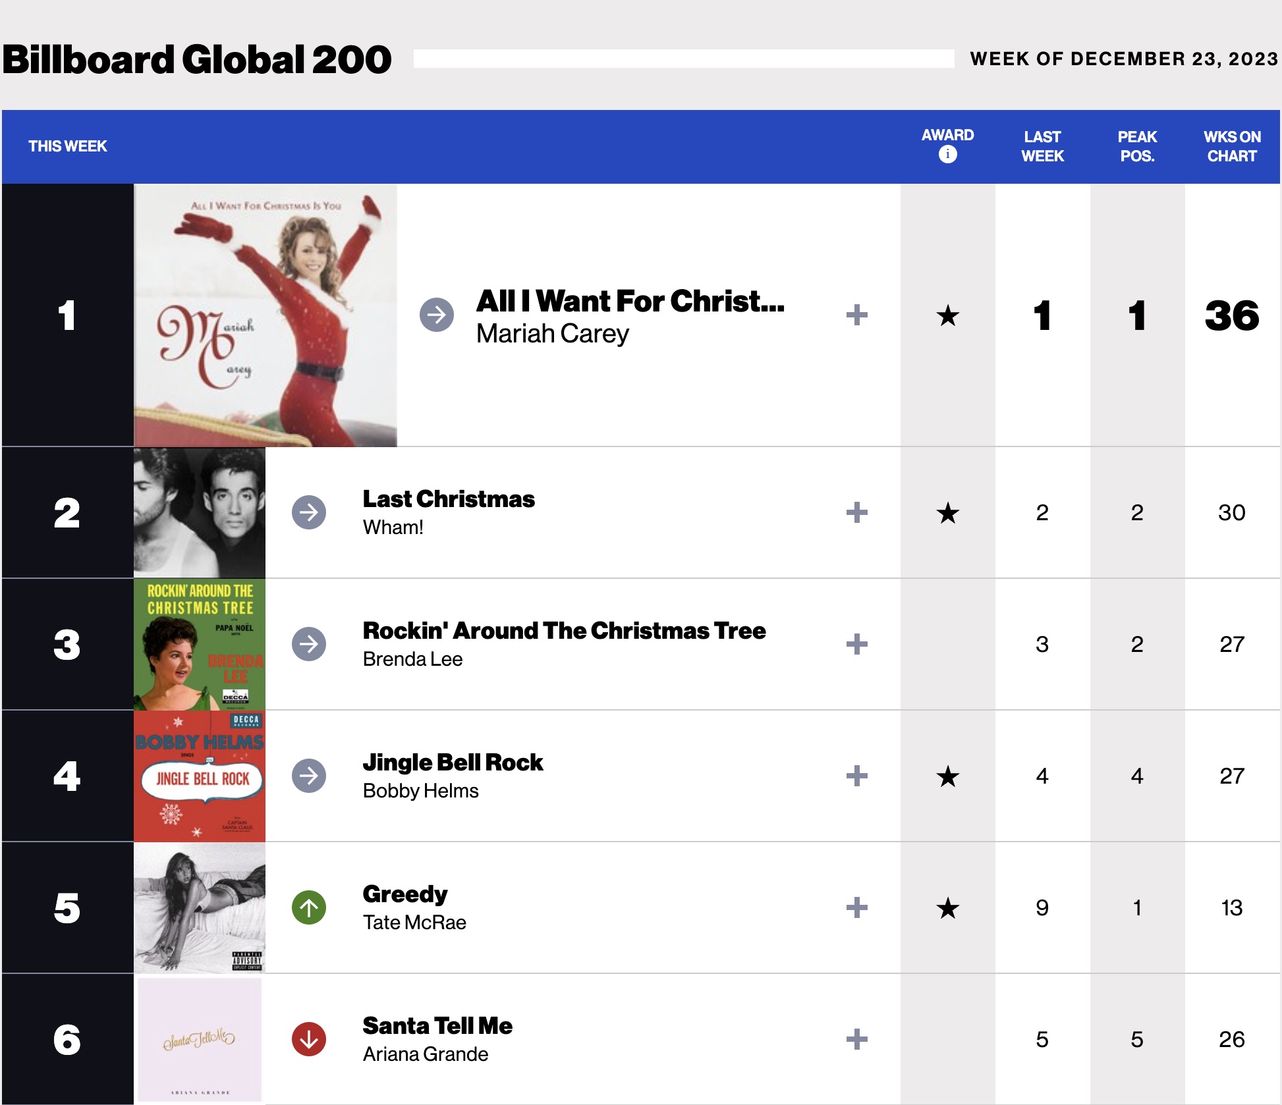Click the green up arrow beside Greedy
1282x1105 pixels.
click(x=308, y=907)
